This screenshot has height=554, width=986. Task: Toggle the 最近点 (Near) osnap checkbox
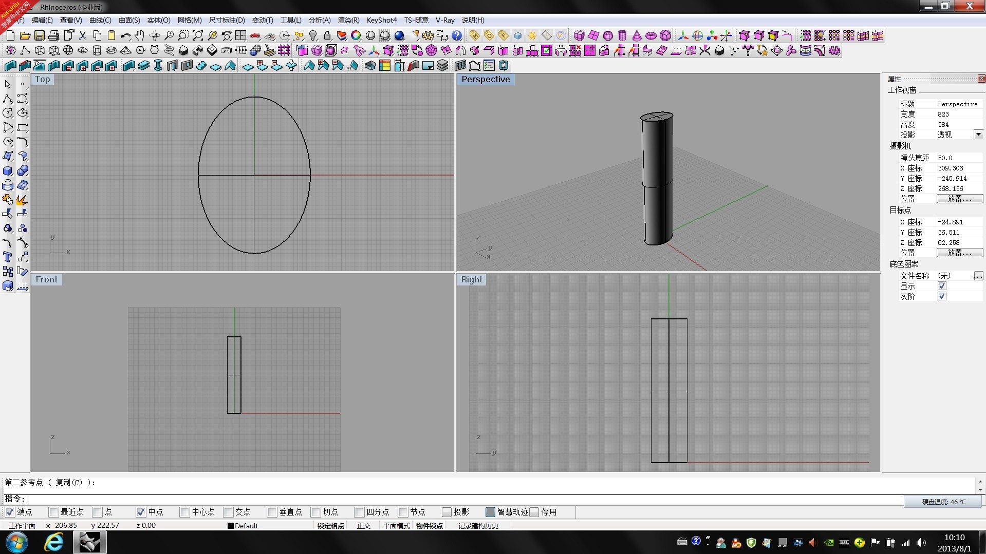coord(53,512)
